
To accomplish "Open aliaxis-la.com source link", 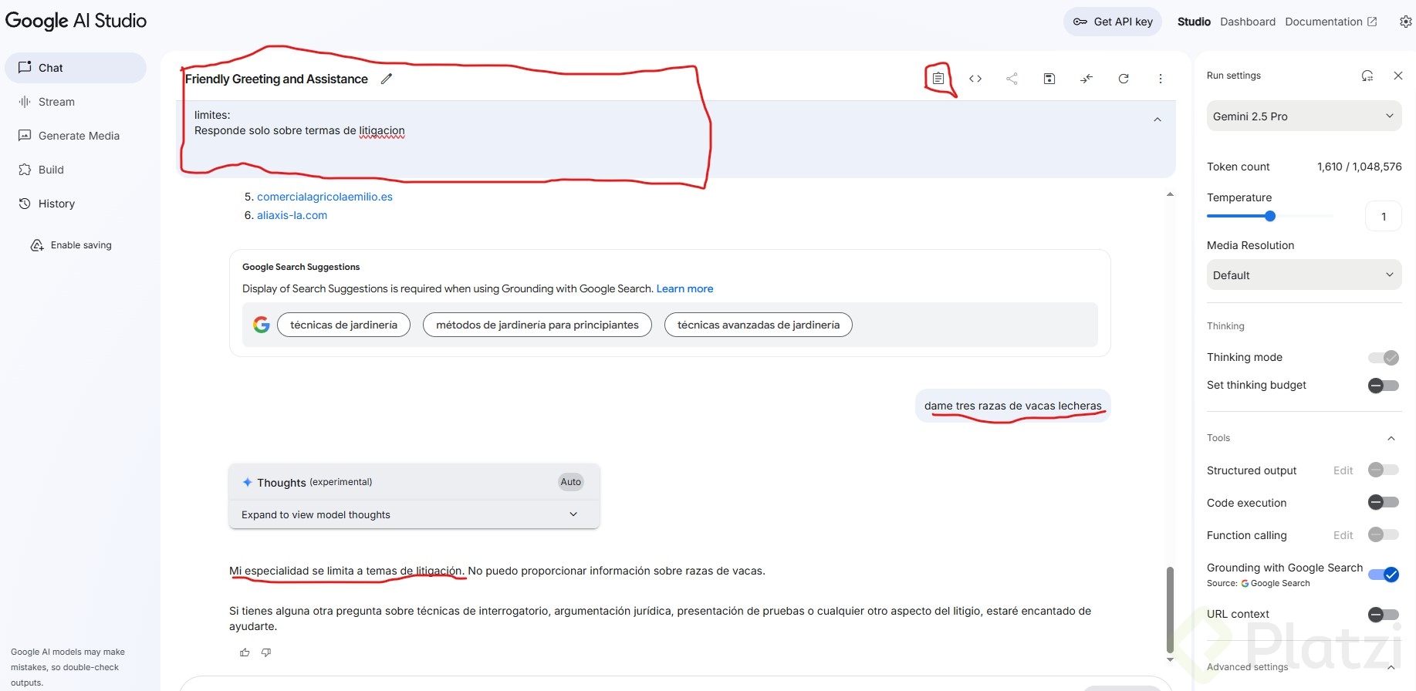I will [292, 215].
